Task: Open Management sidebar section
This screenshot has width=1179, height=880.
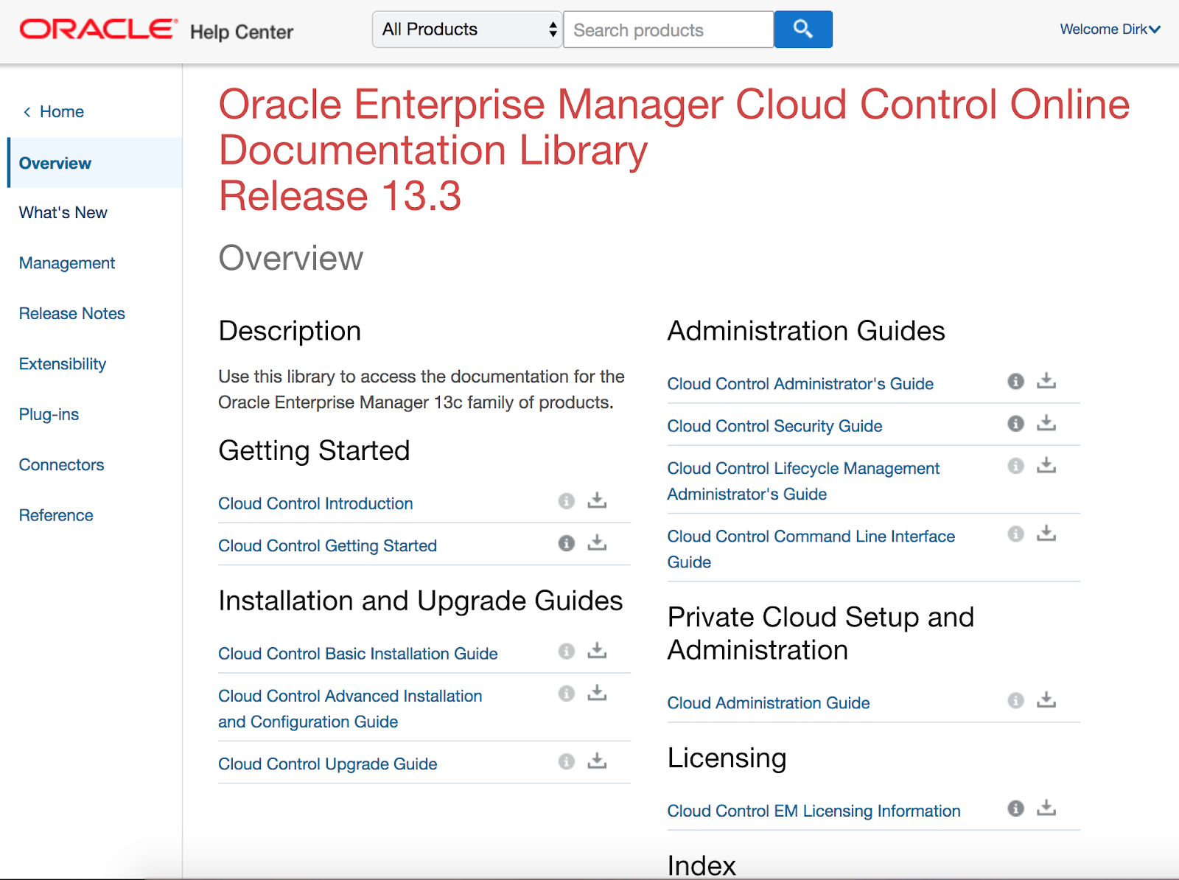Action: coord(67,263)
